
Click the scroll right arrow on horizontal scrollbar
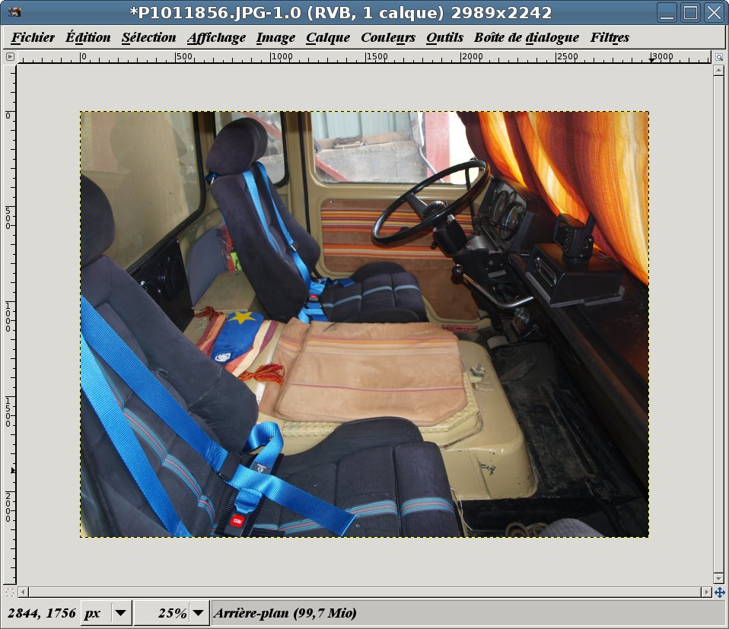[706, 592]
